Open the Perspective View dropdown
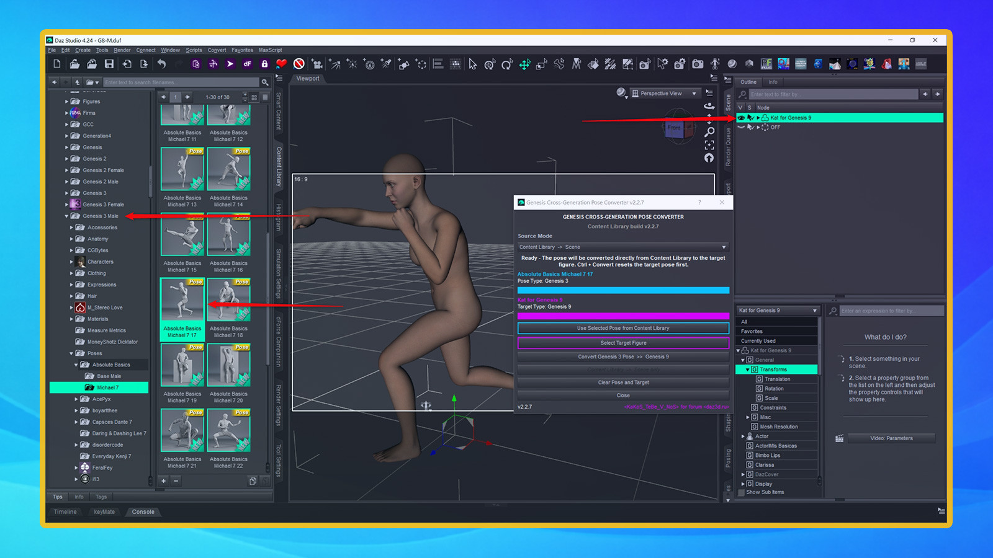The height and width of the screenshot is (558, 993). pyautogui.click(x=666, y=93)
